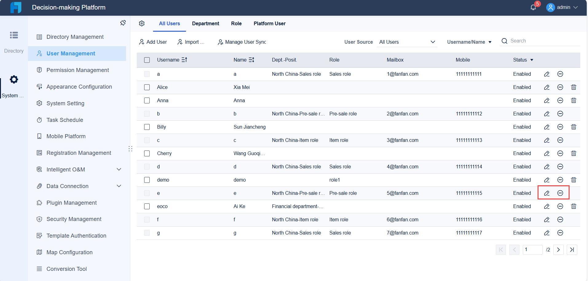Select the checkbox for user 'demo'
The image size is (588, 281).
pos(147,180)
